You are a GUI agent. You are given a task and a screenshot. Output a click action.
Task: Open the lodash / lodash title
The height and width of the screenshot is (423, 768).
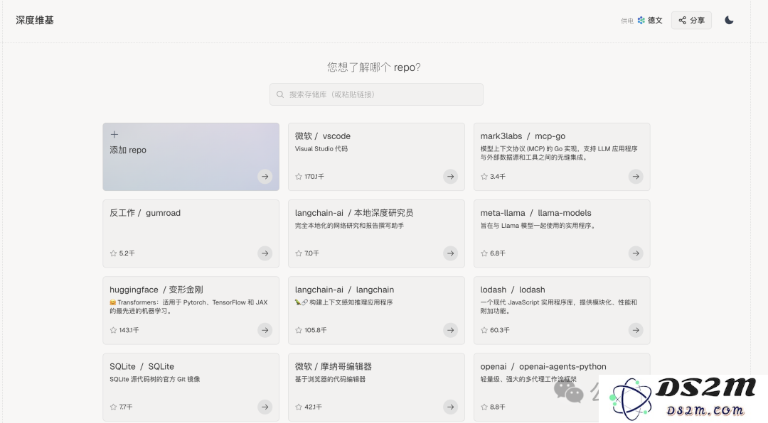click(513, 290)
